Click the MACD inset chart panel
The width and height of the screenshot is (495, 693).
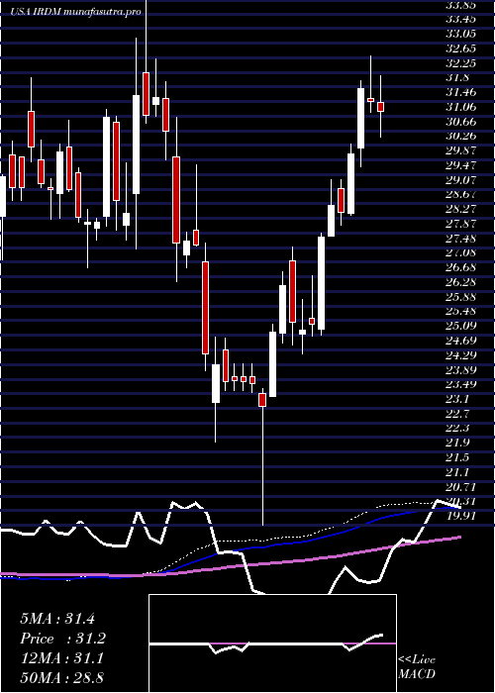[x=272, y=643]
